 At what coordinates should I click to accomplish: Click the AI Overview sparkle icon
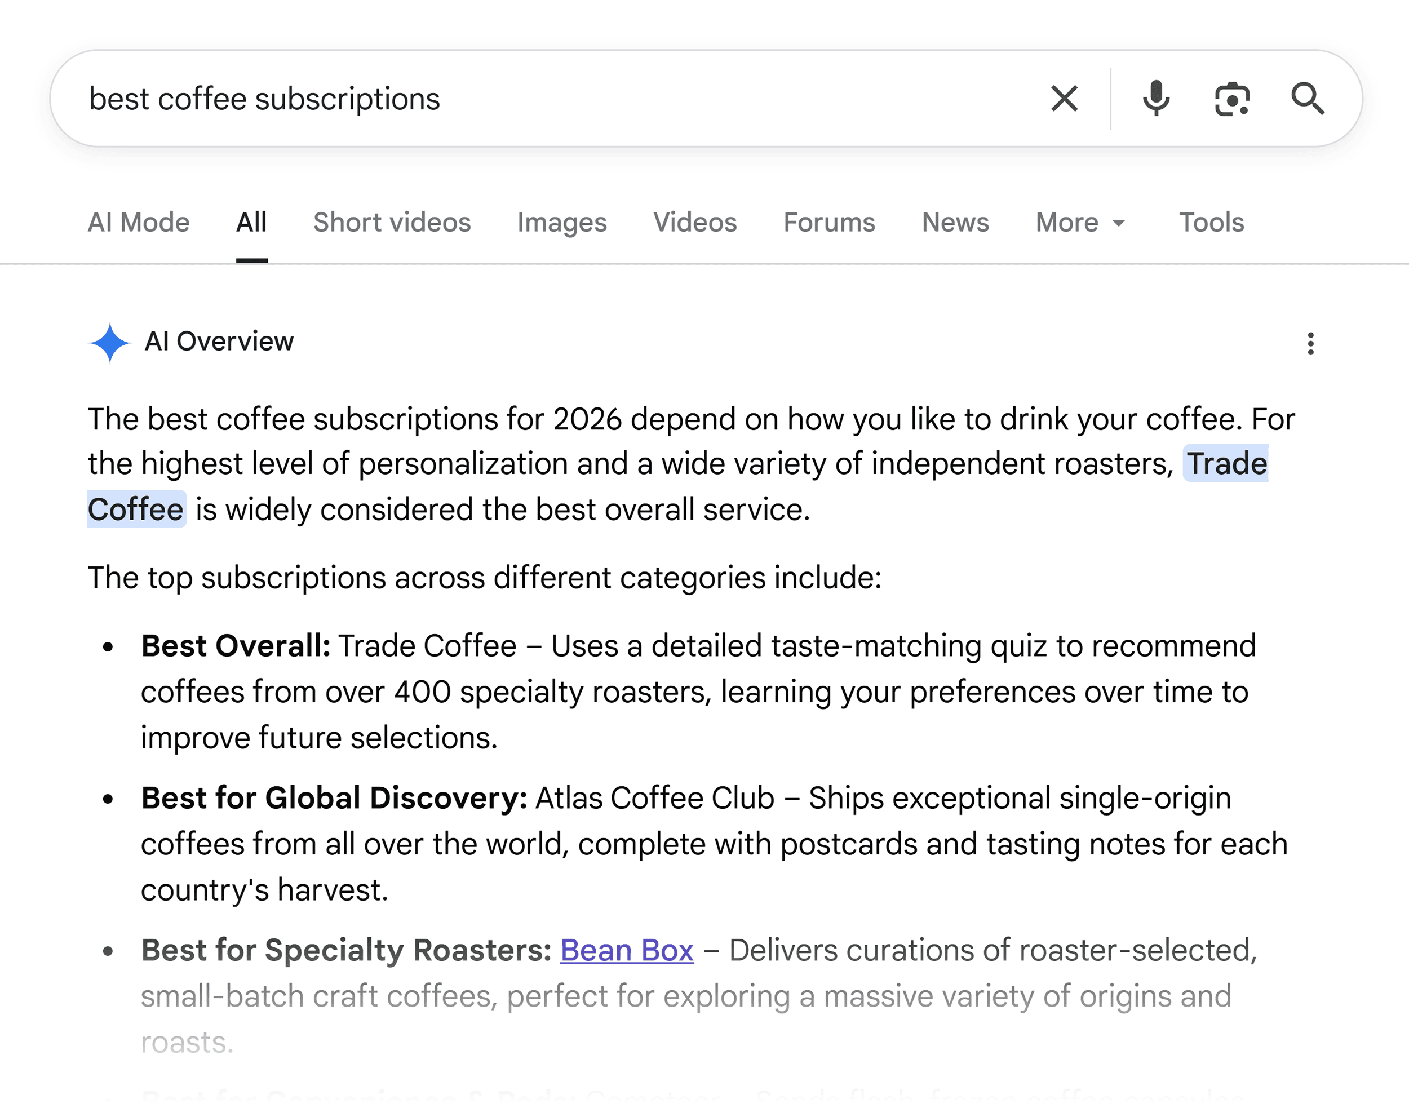pyautogui.click(x=110, y=343)
